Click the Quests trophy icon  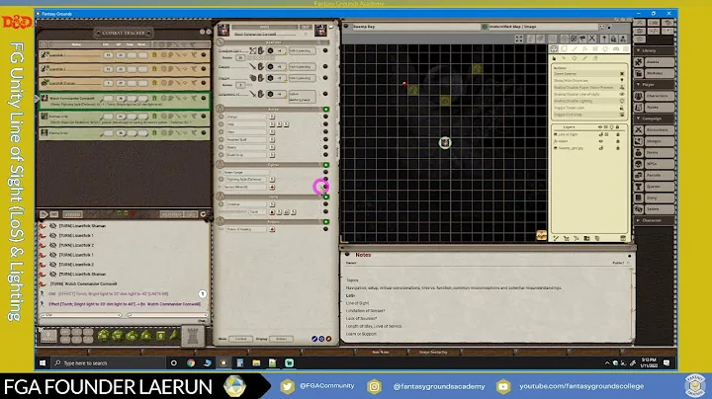tap(639, 187)
